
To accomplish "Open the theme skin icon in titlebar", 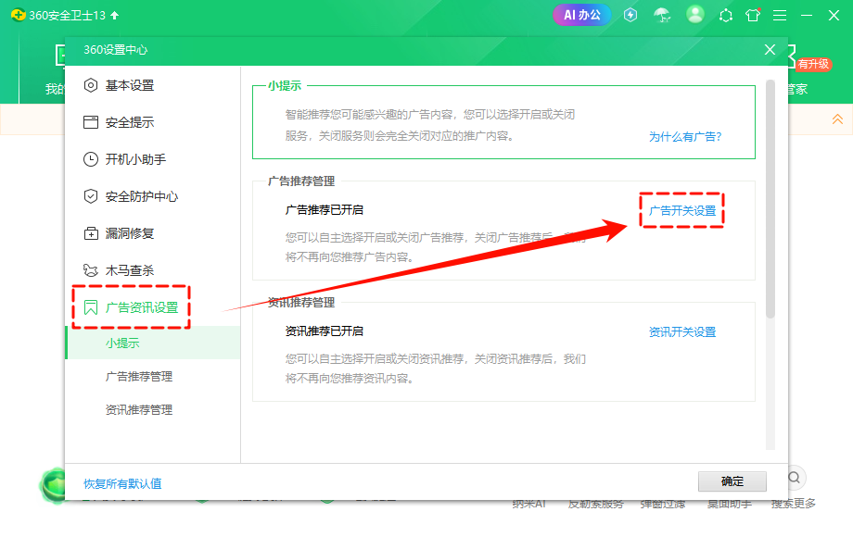I will click(752, 15).
